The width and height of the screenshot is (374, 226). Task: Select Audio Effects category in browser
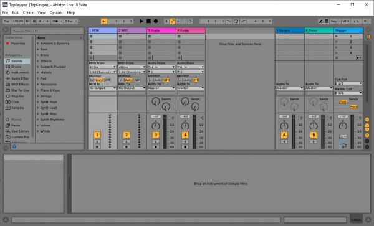[17, 78]
